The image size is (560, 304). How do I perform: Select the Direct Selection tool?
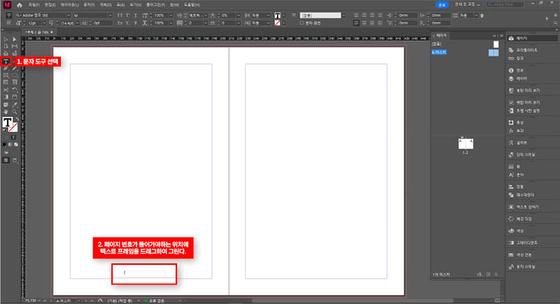(15, 39)
